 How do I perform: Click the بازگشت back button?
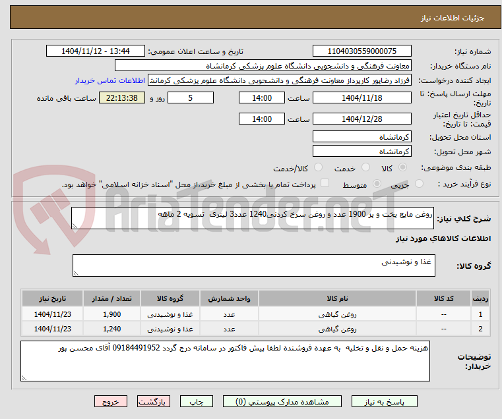[x=154, y=401]
